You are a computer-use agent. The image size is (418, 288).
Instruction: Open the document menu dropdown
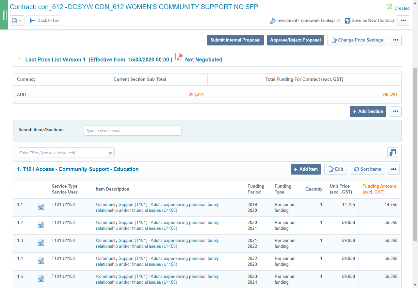pyautogui.click(x=17, y=21)
